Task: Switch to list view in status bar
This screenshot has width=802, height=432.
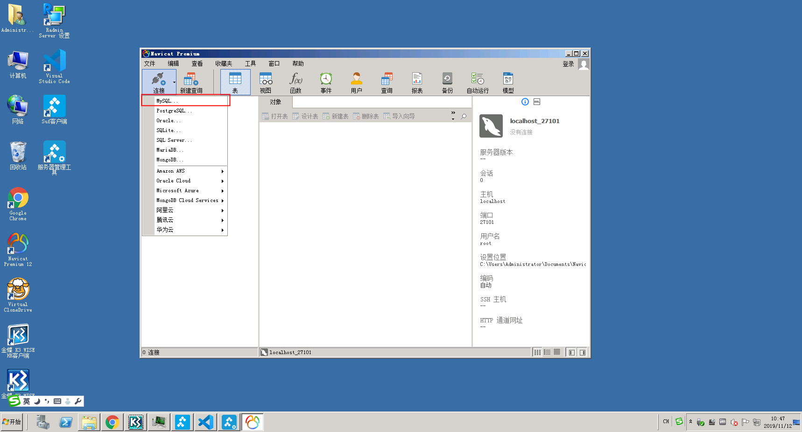Action: point(547,352)
